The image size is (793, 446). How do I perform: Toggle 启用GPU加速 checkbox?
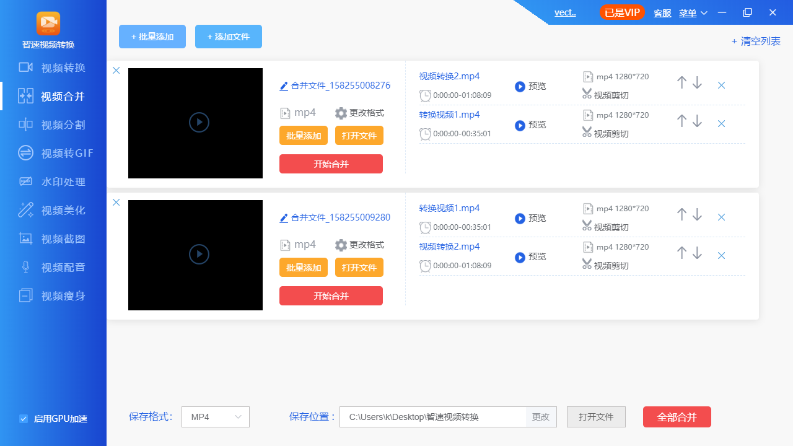click(x=24, y=419)
